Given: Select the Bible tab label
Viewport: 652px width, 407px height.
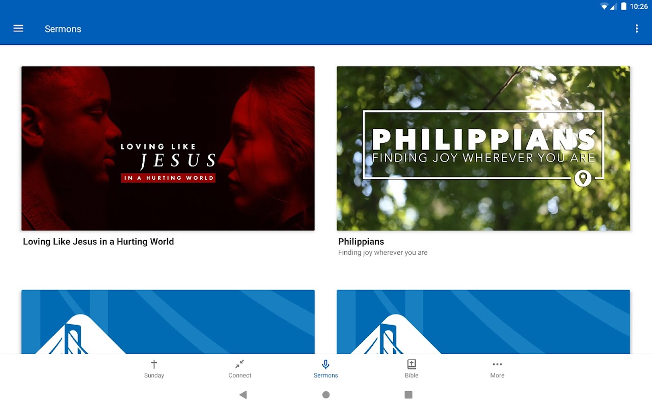Looking at the screenshot, I should [x=412, y=375].
